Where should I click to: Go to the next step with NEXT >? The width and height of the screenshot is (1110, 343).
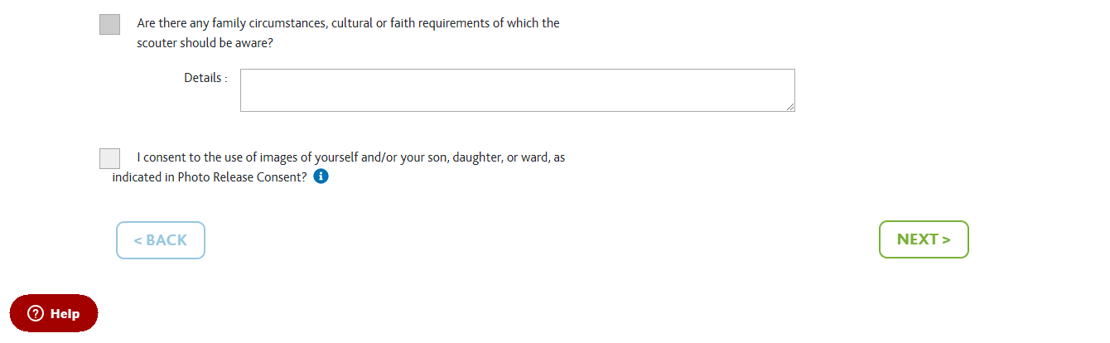pyautogui.click(x=924, y=239)
